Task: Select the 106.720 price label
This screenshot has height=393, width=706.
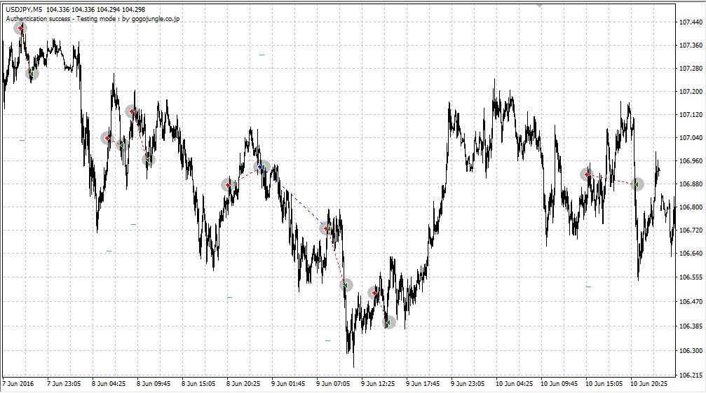Action: pos(691,230)
